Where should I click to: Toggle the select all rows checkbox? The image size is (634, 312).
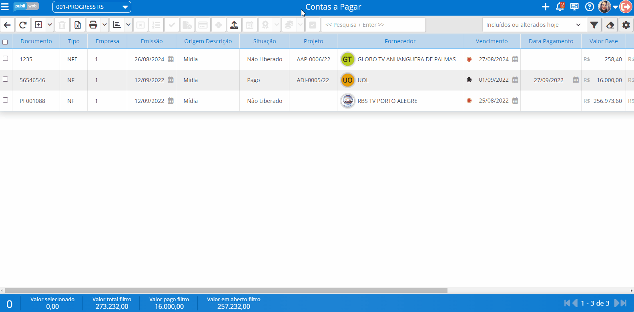5,42
